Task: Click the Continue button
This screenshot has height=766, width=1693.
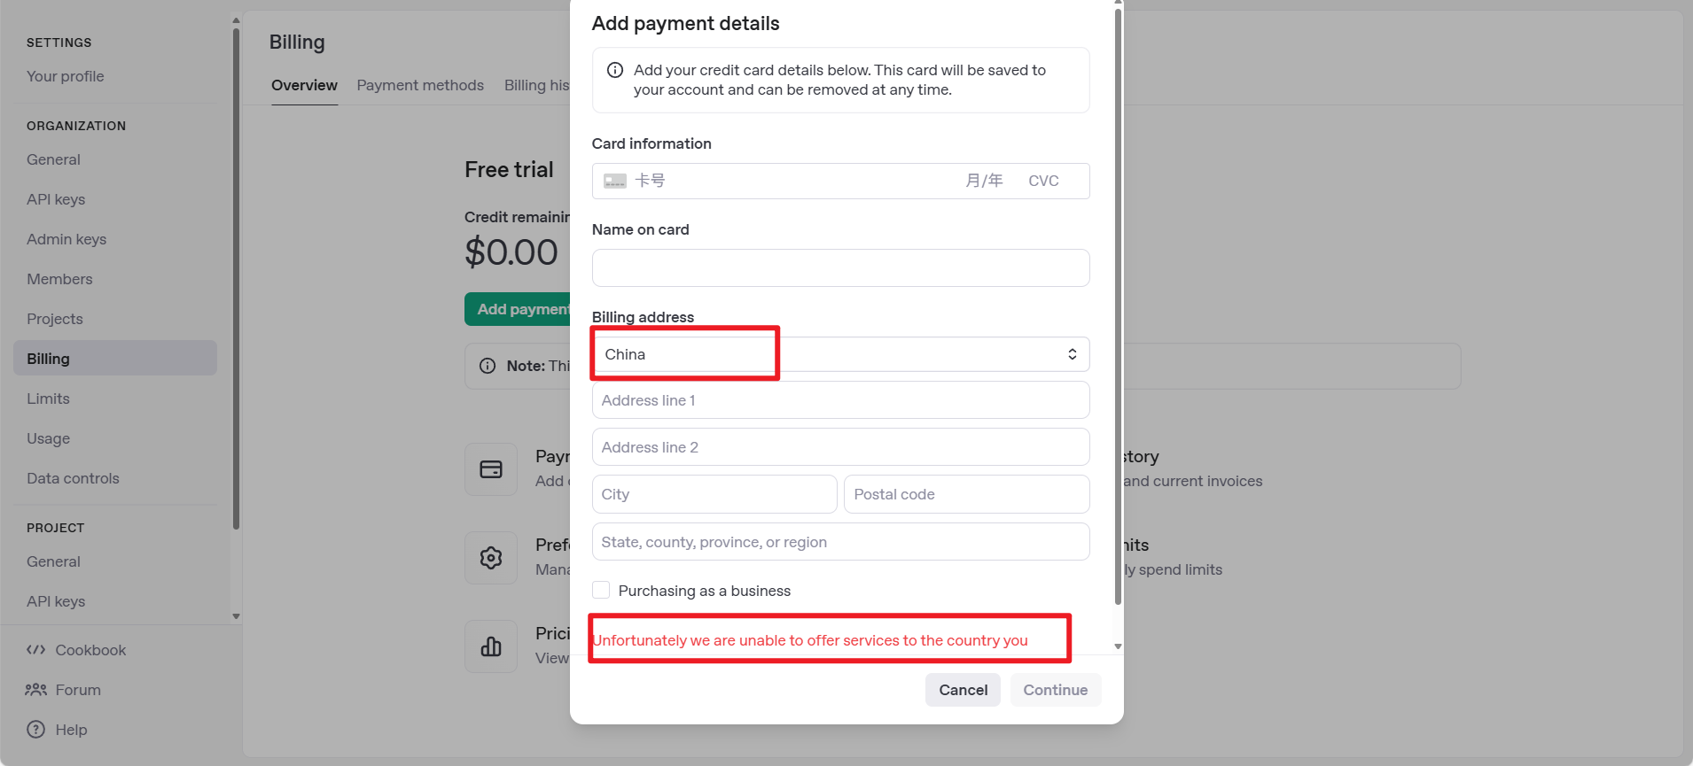Action: tap(1055, 690)
